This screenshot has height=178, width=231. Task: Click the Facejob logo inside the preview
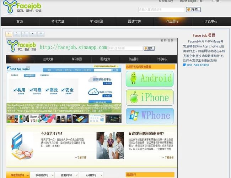click(x=22, y=46)
